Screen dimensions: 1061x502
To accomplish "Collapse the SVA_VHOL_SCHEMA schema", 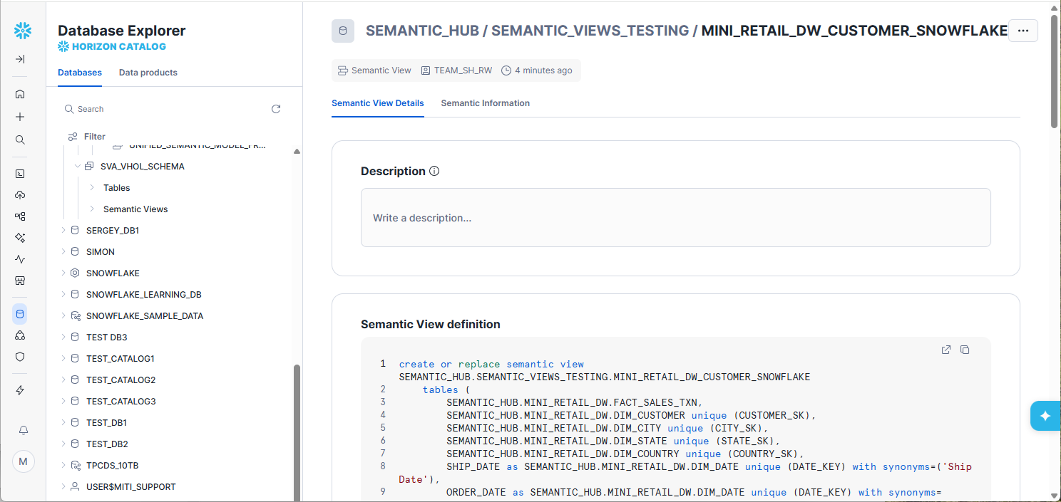I will pyautogui.click(x=78, y=167).
